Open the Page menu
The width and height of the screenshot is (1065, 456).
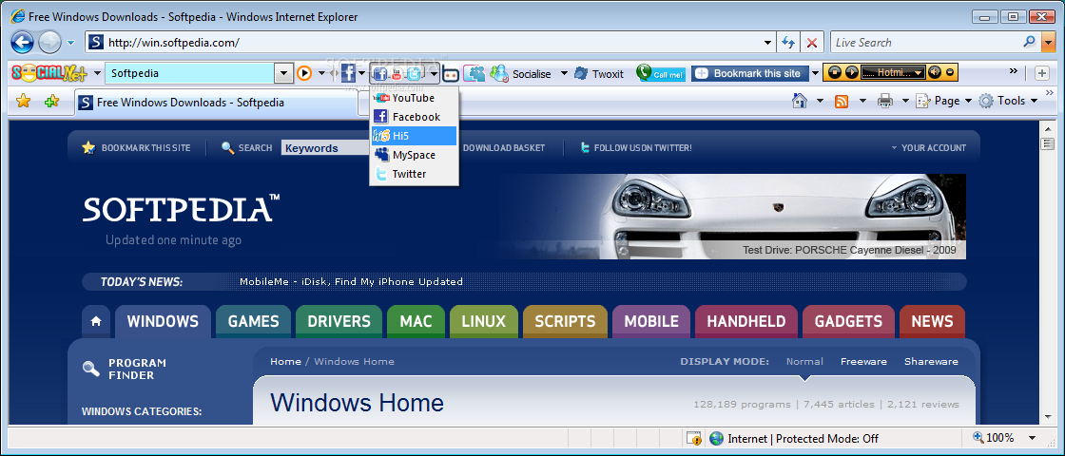click(942, 101)
